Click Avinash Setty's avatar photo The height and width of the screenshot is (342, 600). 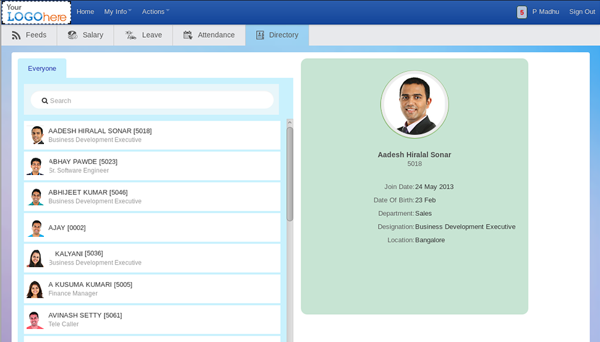35,320
